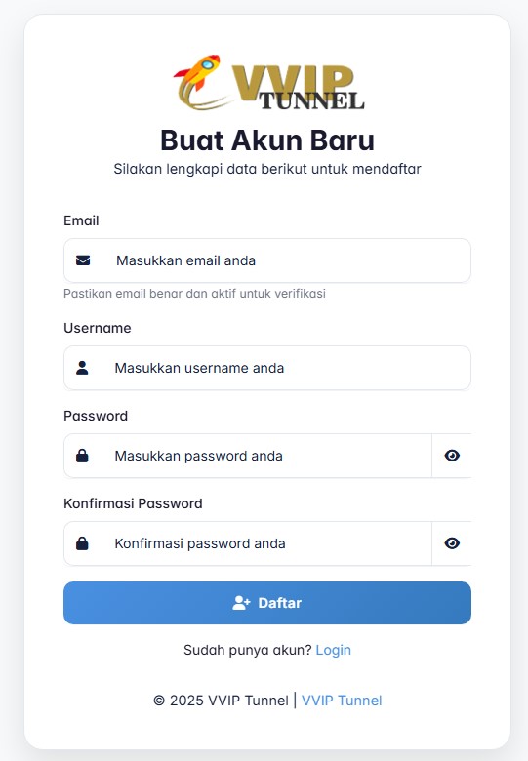The height and width of the screenshot is (761, 528).
Task: Open the VVIP Tunnel footer link
Action: [342, 701]
